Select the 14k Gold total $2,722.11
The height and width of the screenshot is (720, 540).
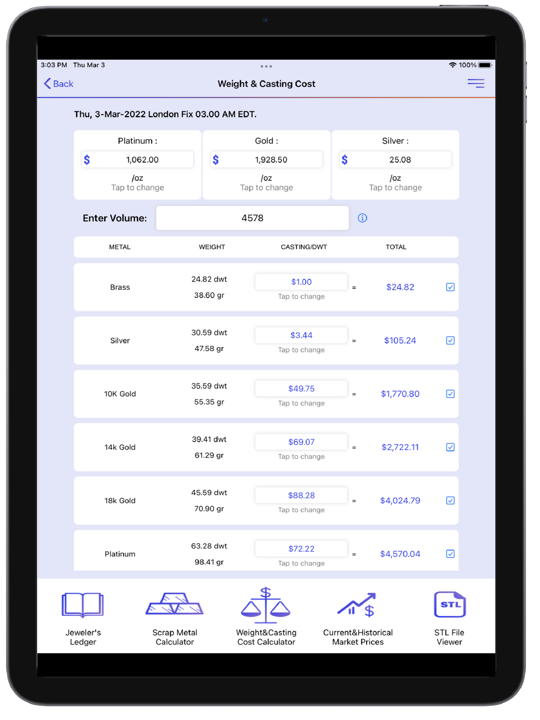pos(400,447)
